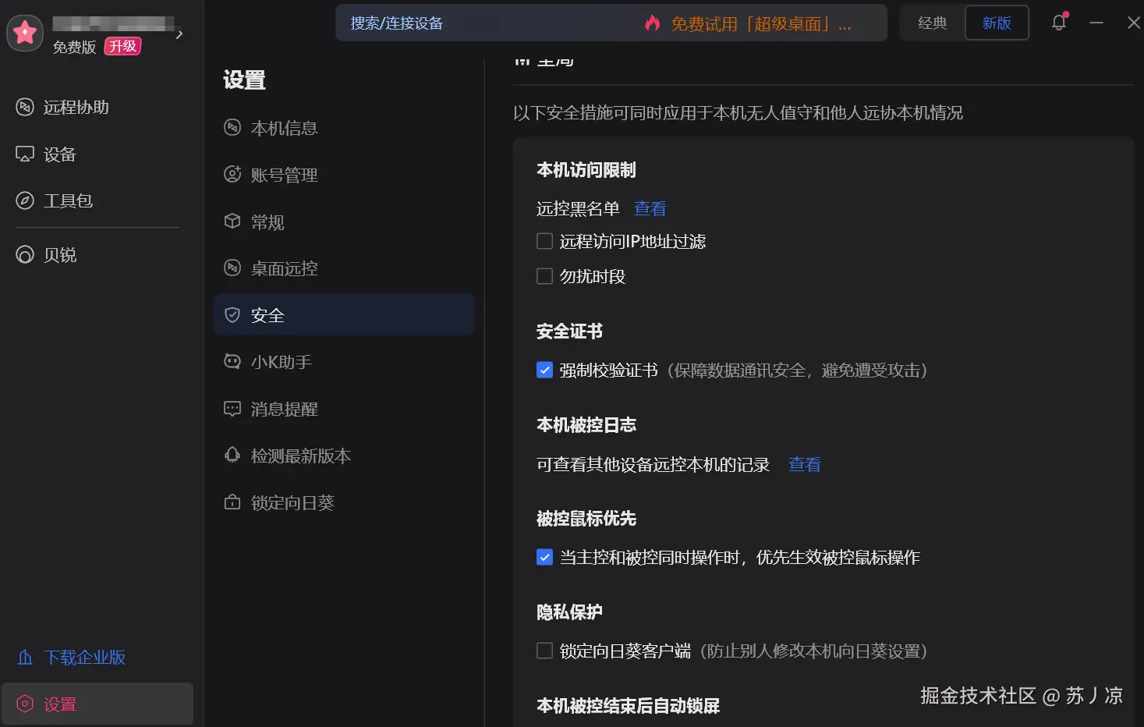The width and height of the screenshot is (1144, 727).
Task: Click the 设置 gear icon at bottom
Action: click(25, 704)
